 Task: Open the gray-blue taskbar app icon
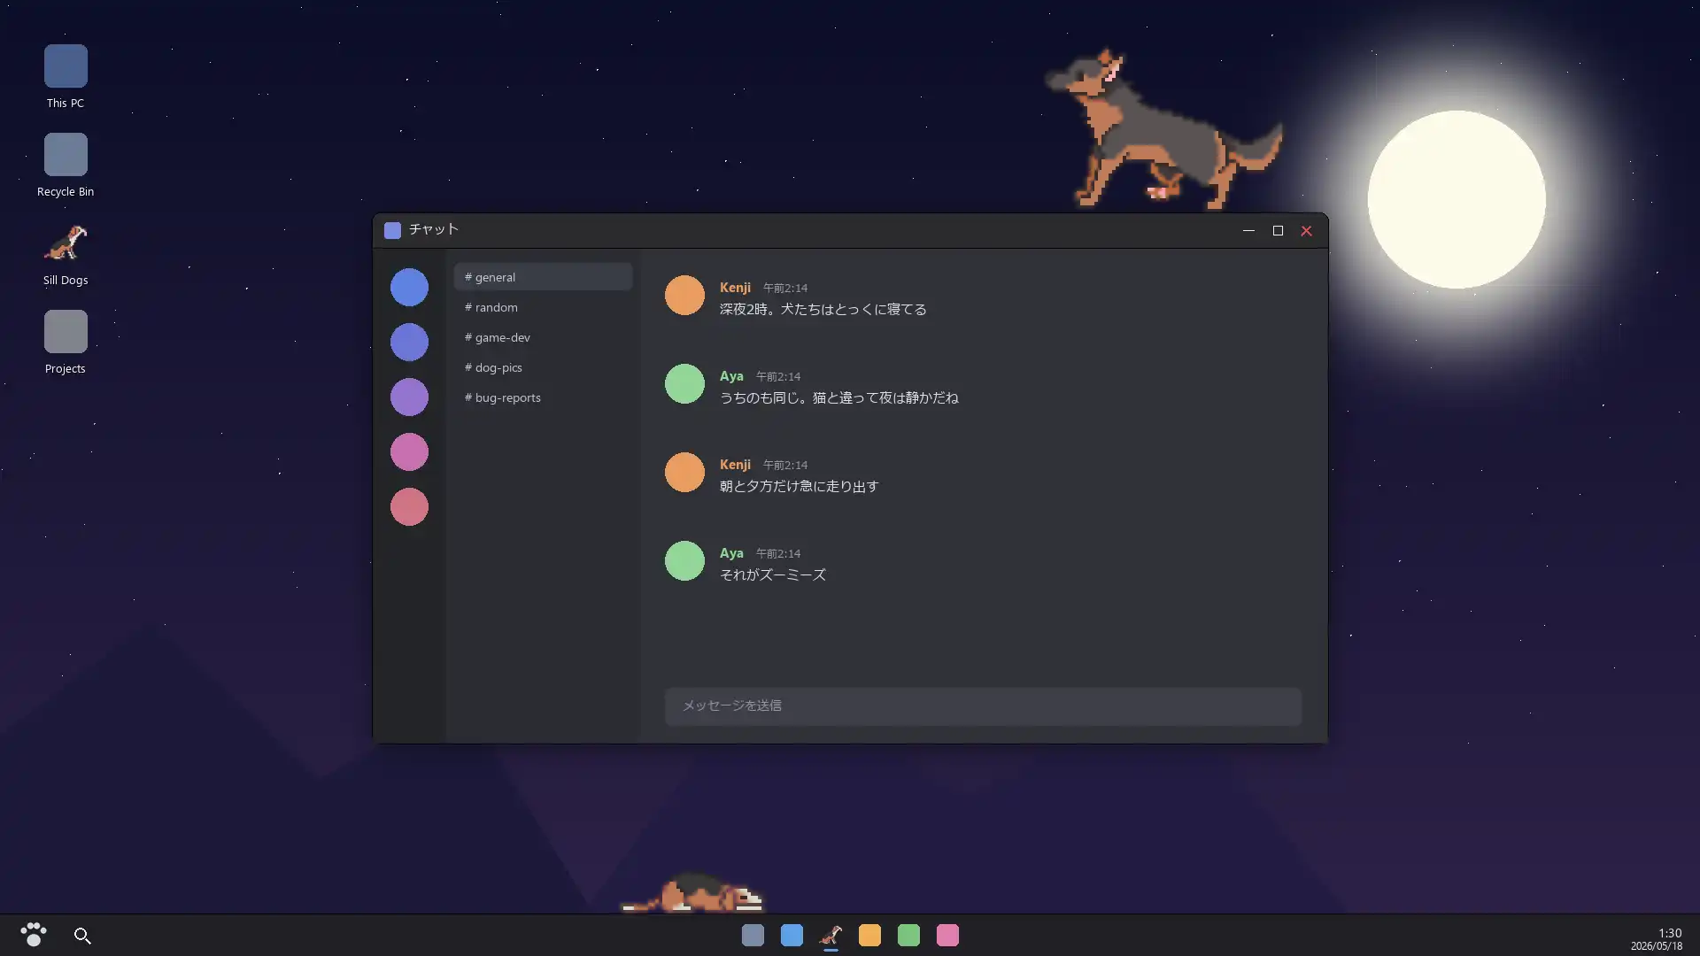[x=753, y=936]
